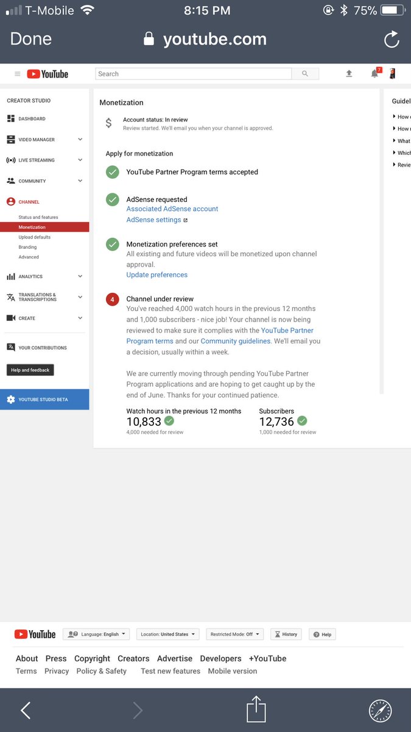Open notifications bell with 7 badge
Viewport: 411px width, 732px height.
pos(375,73)
